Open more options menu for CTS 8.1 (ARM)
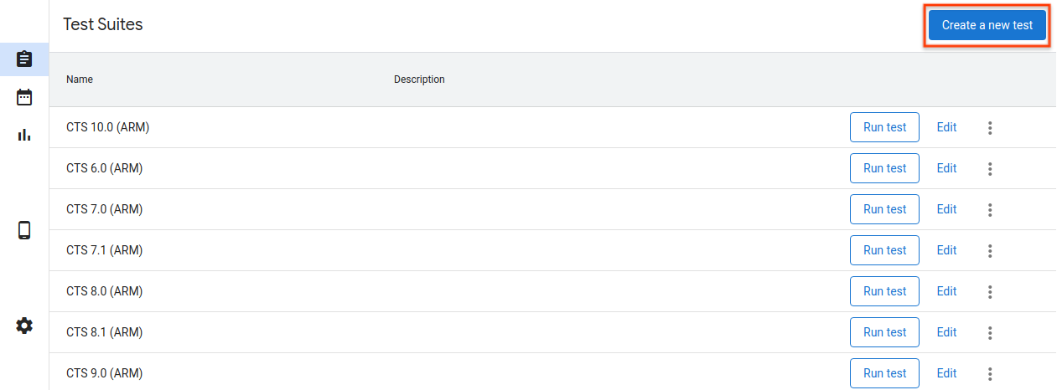Screen dimensions: 1057x390 coord(990,333)
